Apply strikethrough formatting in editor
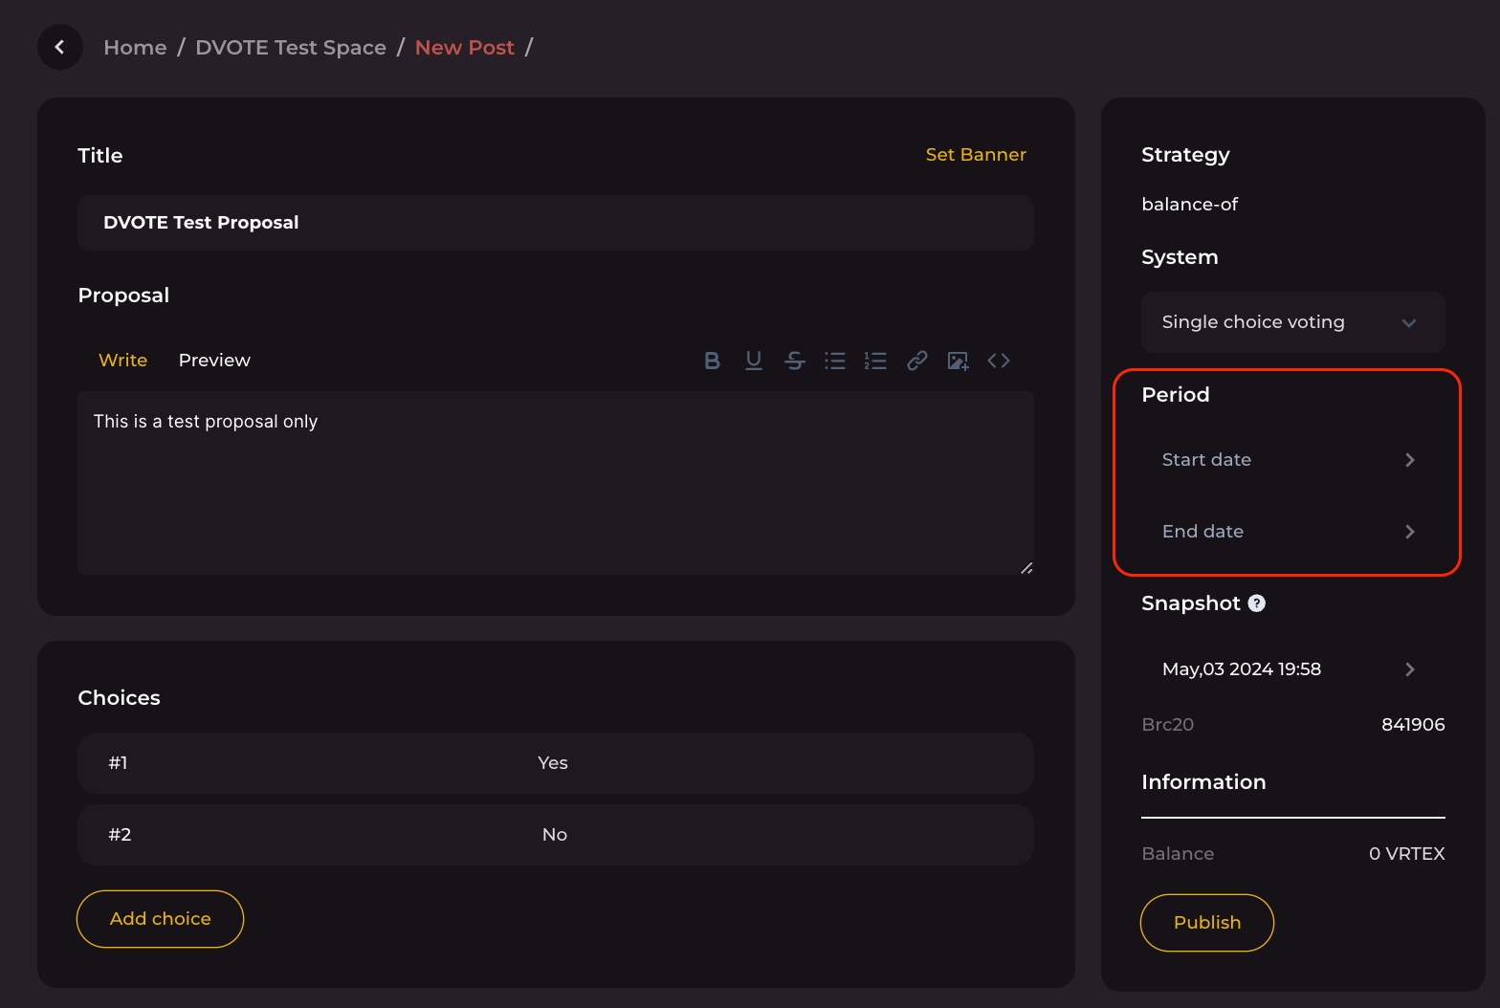 (x=794, y=361)
